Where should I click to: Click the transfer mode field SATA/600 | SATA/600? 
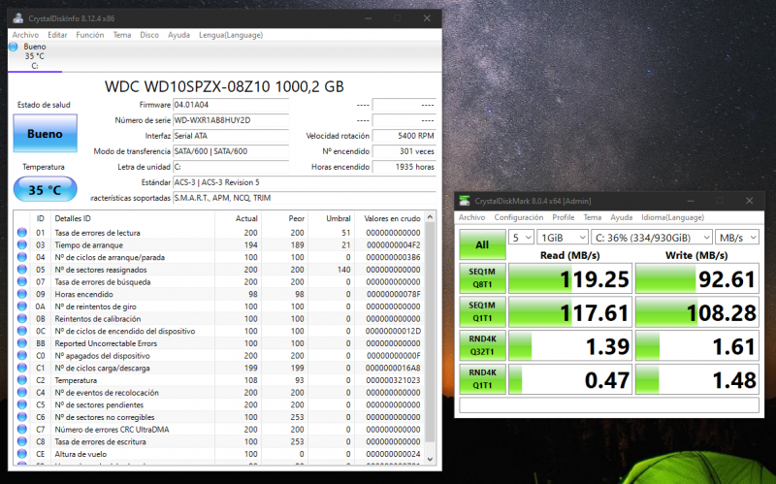point(231,151)
